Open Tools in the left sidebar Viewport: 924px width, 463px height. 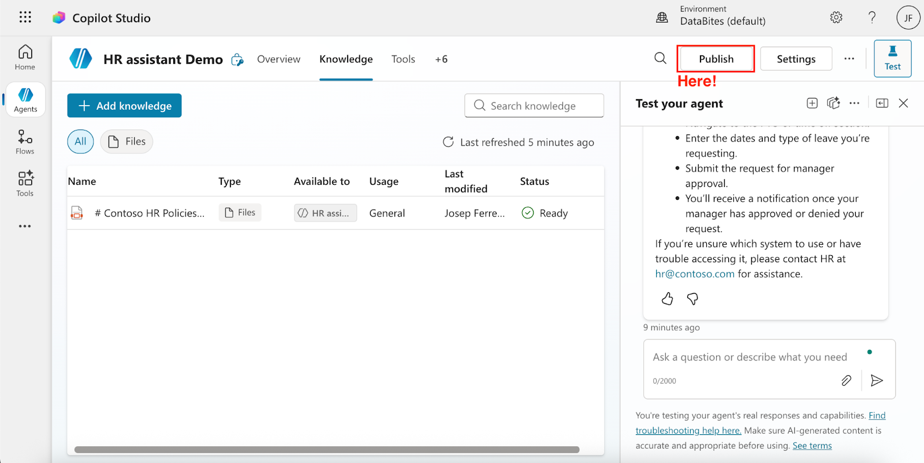pyautogui.click(x=25, y=184)
